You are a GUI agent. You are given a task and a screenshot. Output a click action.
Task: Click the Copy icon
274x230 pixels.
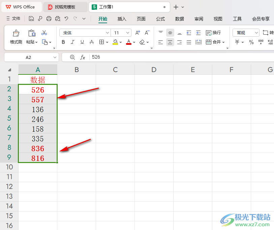[x=45, y=42]
